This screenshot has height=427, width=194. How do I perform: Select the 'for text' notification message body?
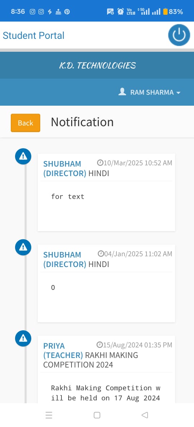click(x=68, y=196)
